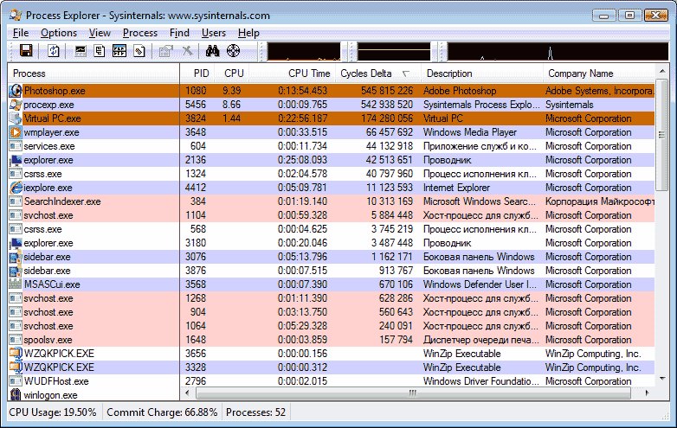The height and width of the screenshot is (428, 677).
Task: Open the File menu
Action: [x=21, y=33]
